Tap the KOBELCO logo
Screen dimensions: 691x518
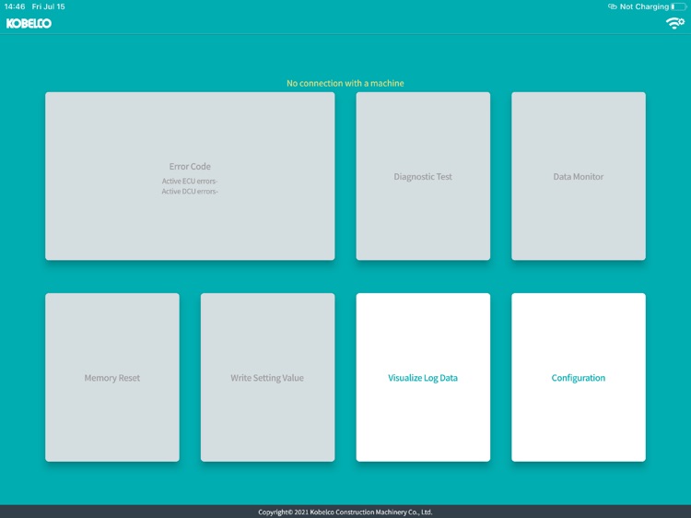click(x=29, y=23)
